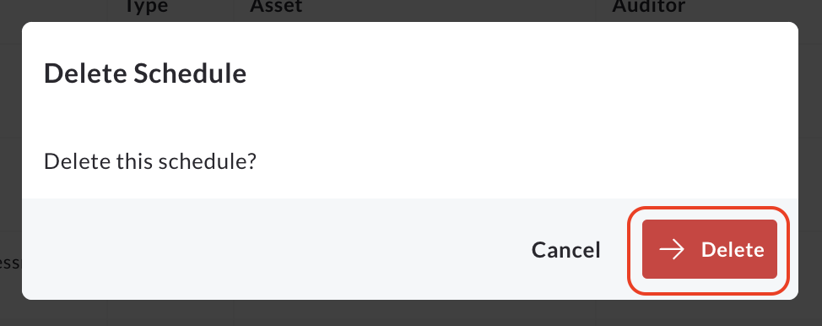Screen dimensions: 822x326
Task: Click dark overlay left of the dialog
Action: (x=10, y=157)
